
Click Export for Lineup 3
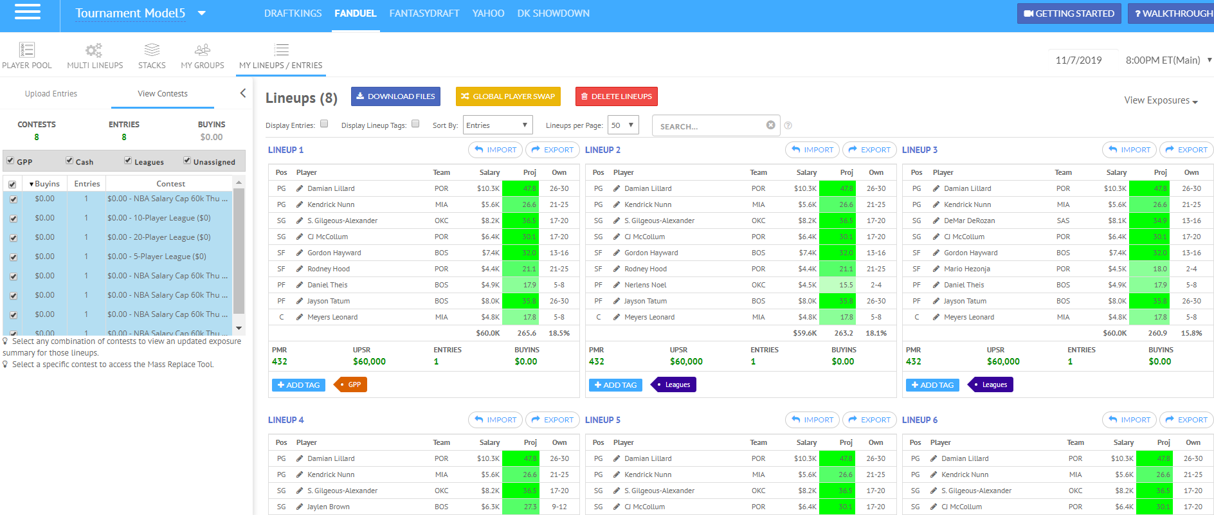tap(1186, 150)
